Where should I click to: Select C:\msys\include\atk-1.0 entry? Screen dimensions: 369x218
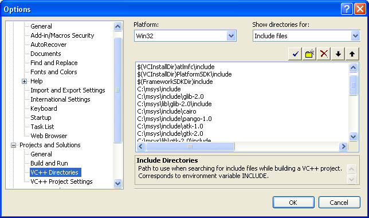click(170, 126)
